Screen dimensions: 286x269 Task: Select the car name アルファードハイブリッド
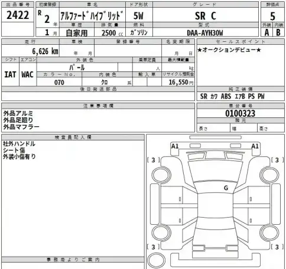(92, 16)
